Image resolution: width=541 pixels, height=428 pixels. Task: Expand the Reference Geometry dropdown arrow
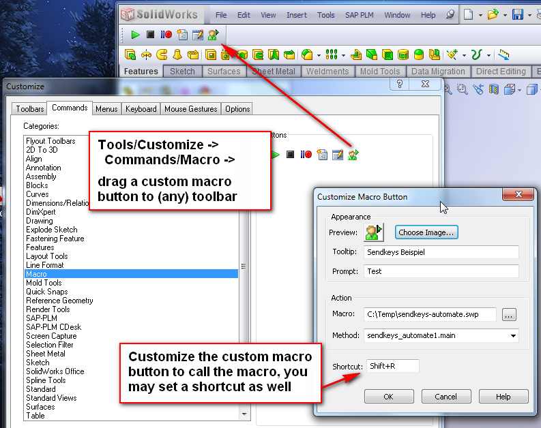click(464, 55)
